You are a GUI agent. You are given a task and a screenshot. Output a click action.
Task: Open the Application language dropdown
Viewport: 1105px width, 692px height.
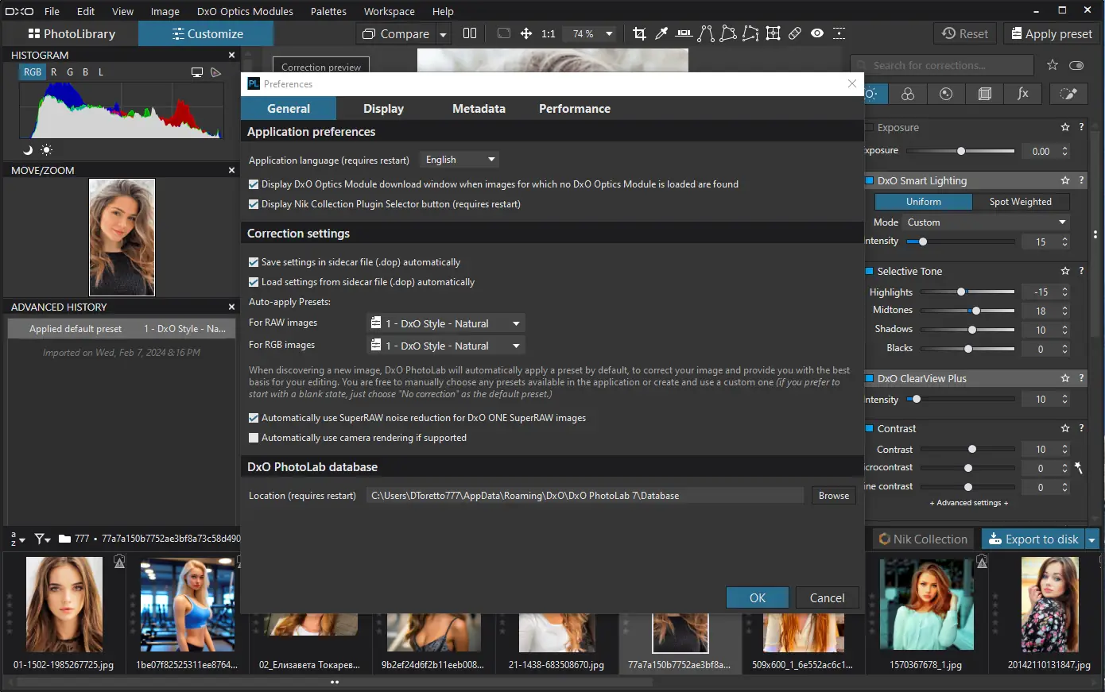459,160
